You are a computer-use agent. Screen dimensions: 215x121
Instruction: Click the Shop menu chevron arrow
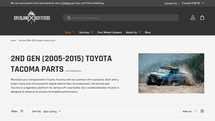74,32
